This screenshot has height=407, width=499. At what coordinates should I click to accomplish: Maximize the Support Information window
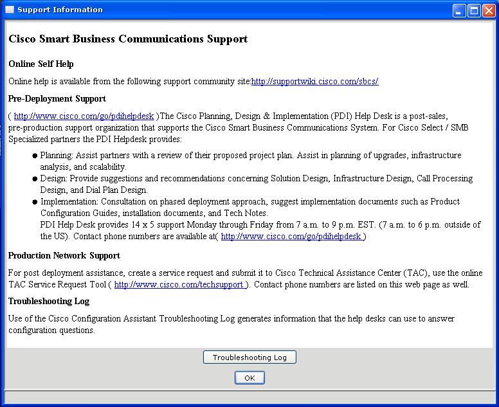point(474,10)
